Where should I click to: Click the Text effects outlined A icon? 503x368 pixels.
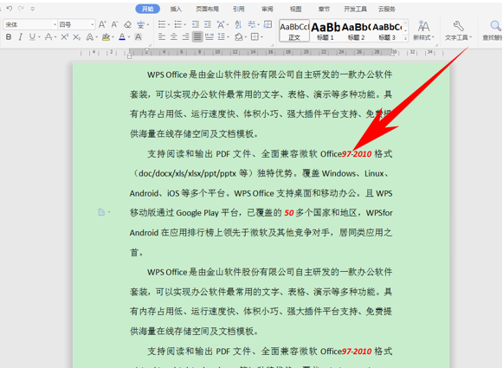(89, 37)
